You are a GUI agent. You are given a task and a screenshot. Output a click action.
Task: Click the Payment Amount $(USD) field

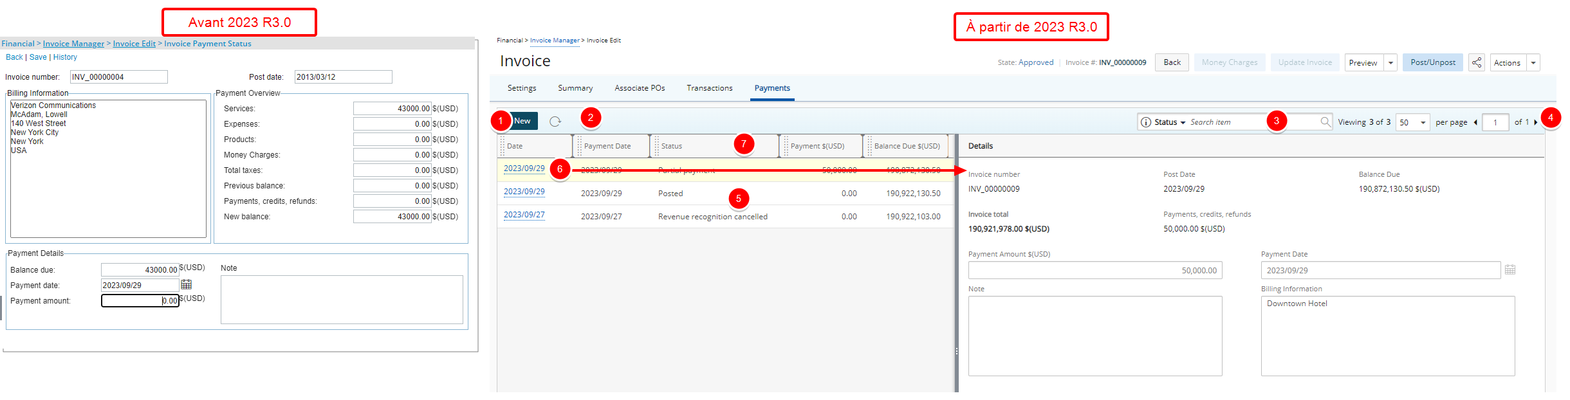click(1095, 270)
